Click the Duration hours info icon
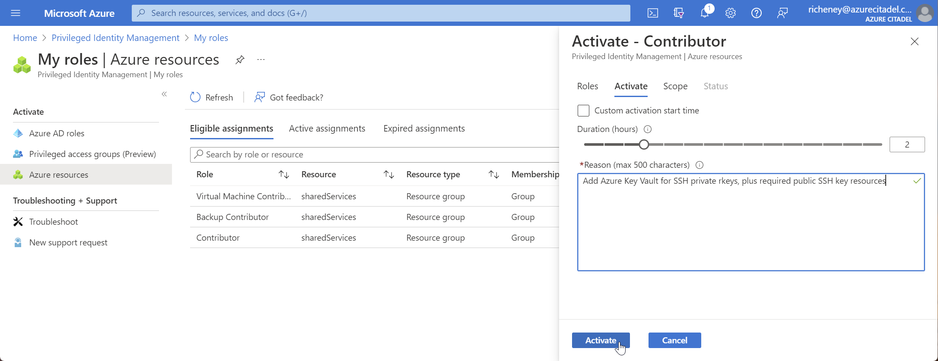938x361 pixels. pyautogui.click(x=647, y=129)
